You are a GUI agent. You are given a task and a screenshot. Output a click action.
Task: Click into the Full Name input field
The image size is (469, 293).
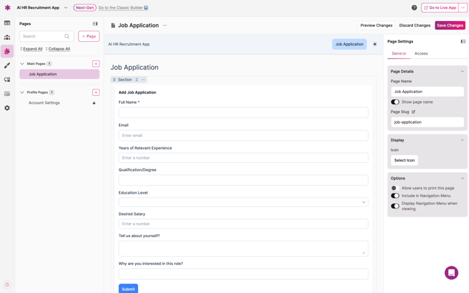pyautogui.click(x=243, y=113)
